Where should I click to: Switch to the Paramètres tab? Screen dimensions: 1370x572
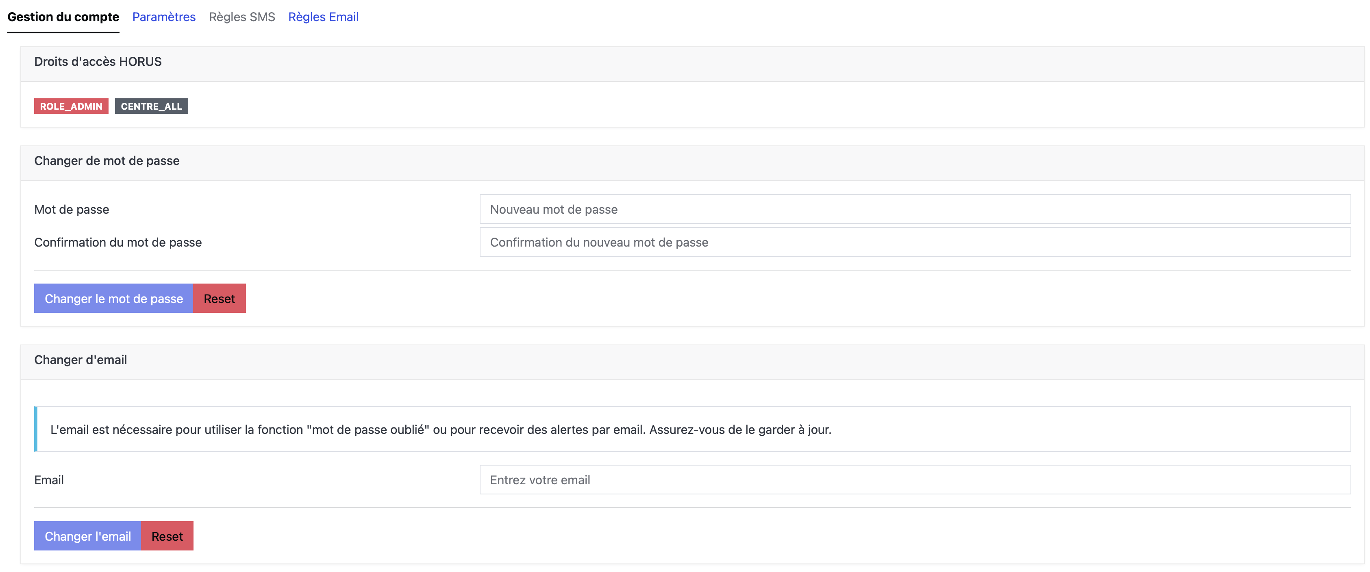(164, 17)
